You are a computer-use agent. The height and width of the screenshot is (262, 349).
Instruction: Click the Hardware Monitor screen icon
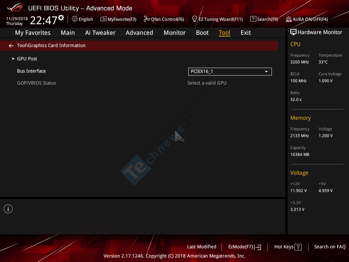click(293, 32)
